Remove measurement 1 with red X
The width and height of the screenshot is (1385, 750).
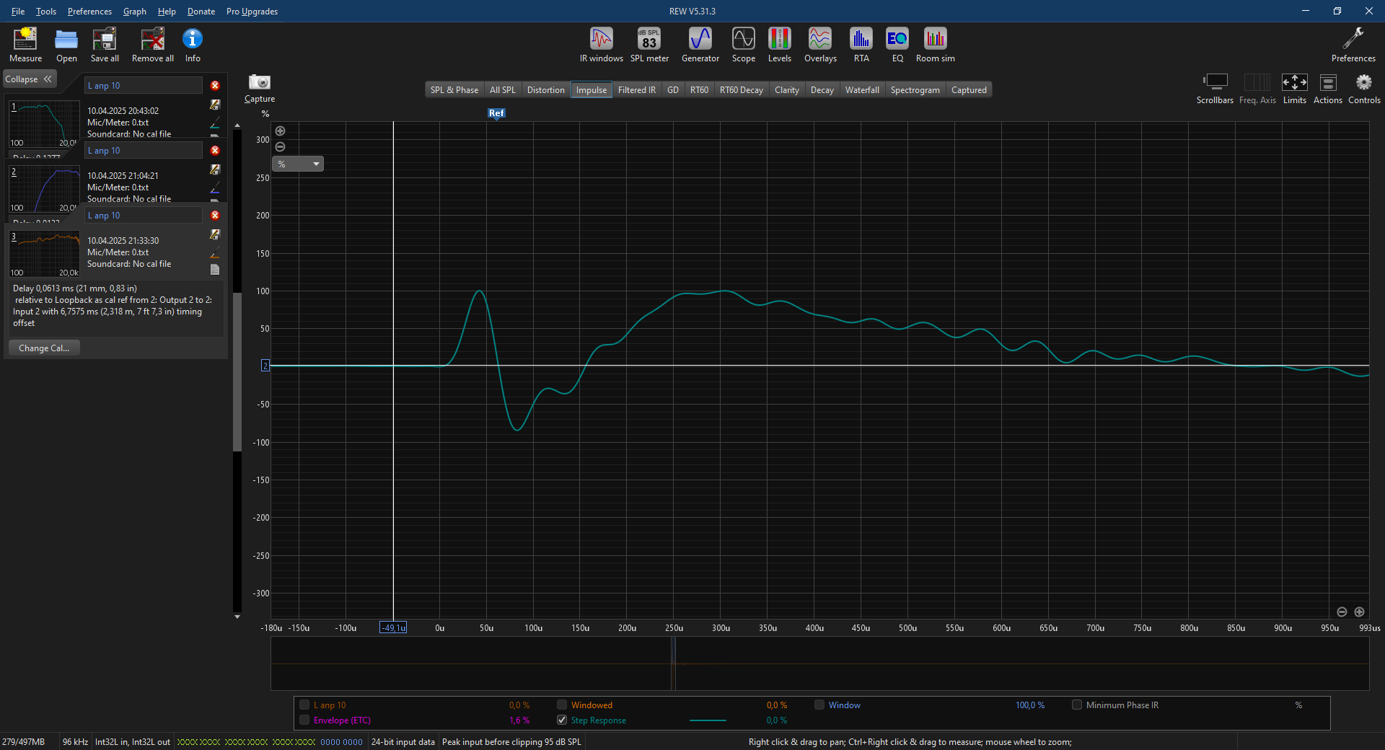(215, 85)
